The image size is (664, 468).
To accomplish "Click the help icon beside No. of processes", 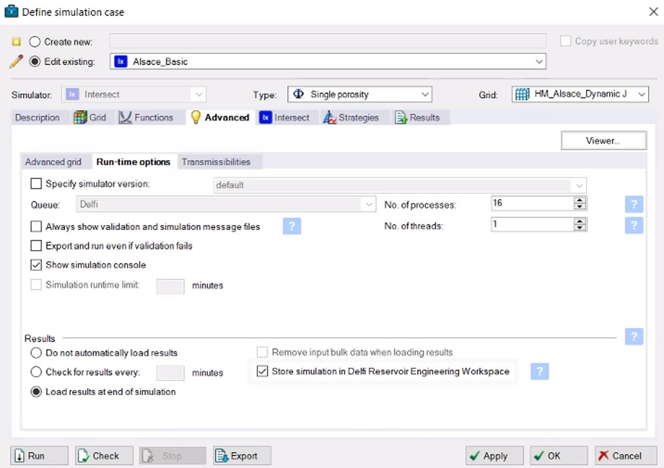I will [x=633, y=204].
